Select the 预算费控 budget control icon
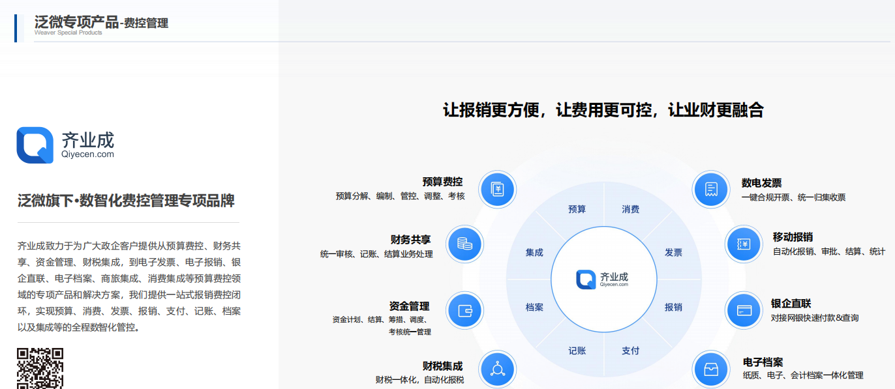The width and height of the screenshot is (895, 389). click(x=497, y=189)
